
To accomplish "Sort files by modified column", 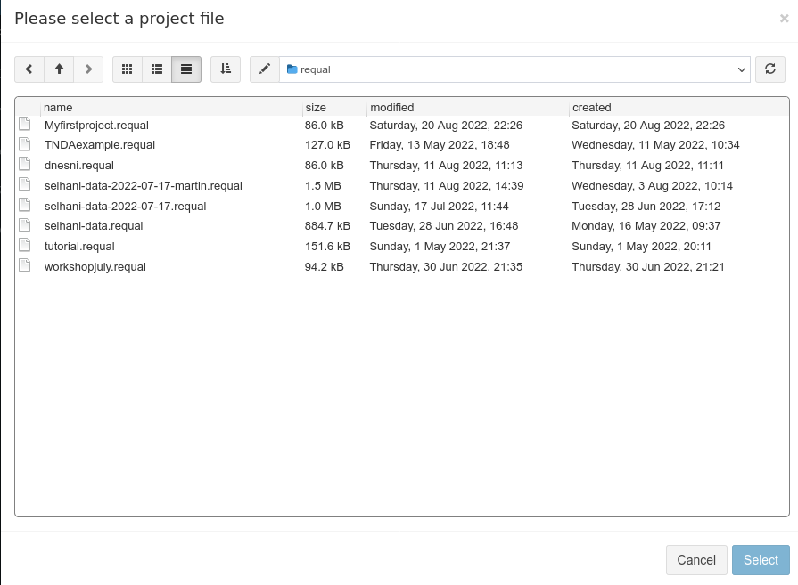I will pos(392,107).
